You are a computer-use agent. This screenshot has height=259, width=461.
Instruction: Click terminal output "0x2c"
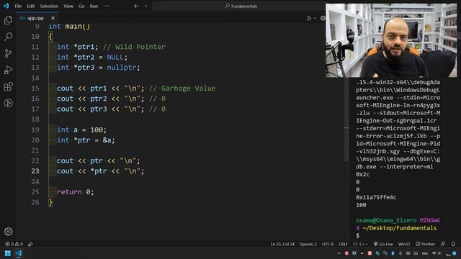click(x=362, y=174)
